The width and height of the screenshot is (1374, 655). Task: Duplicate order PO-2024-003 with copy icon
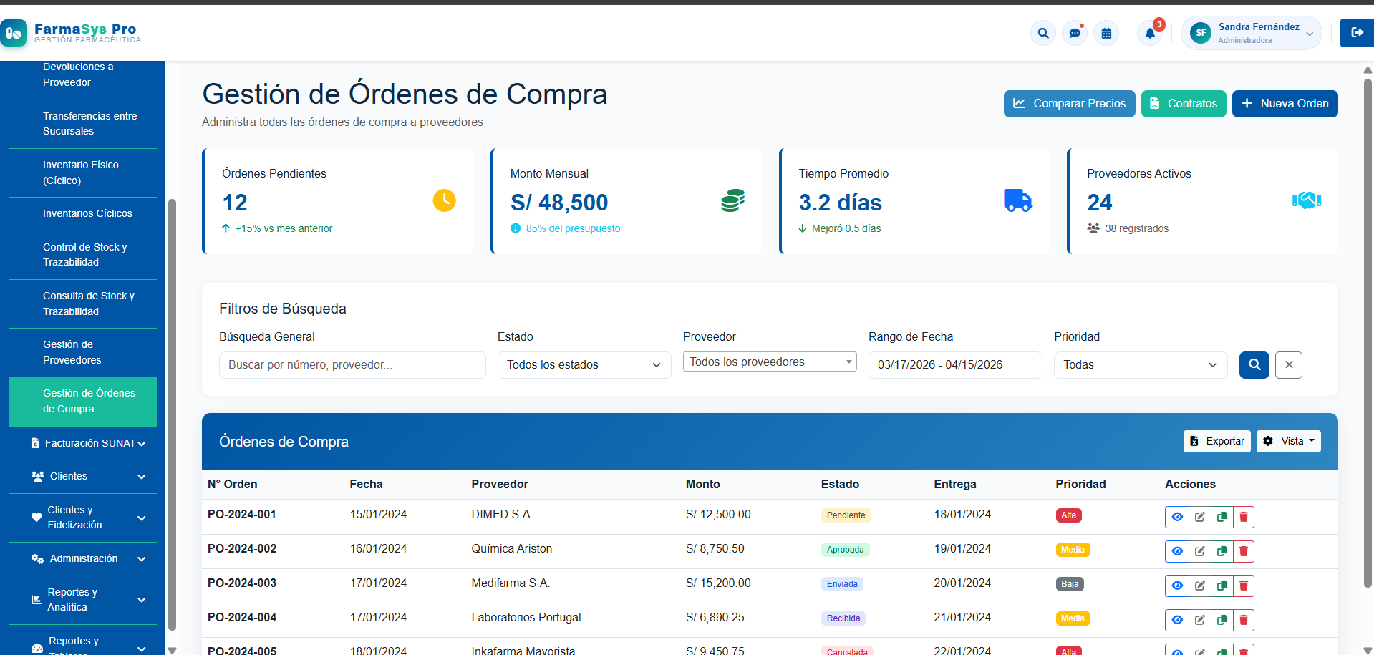coord(1221,586)
